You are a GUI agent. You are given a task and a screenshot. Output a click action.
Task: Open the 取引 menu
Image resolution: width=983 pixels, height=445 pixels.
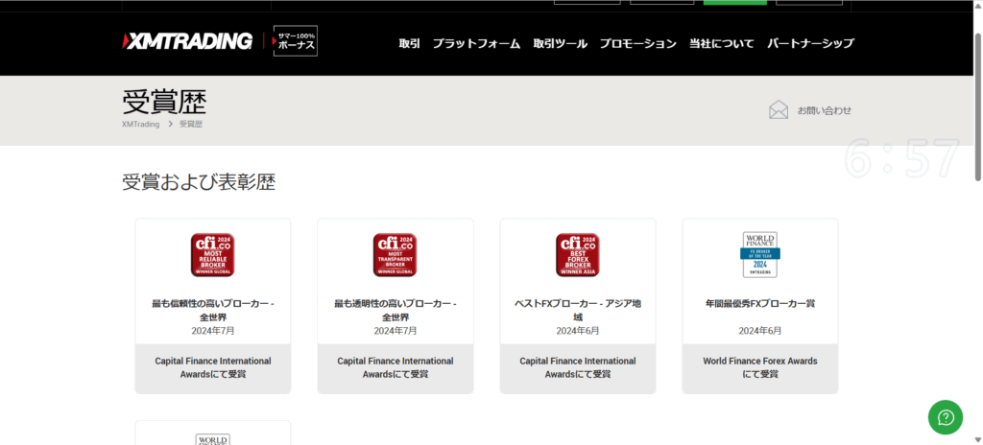(409, 44)
